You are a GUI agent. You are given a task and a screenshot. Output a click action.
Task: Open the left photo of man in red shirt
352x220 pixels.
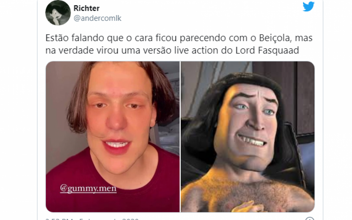tap(113, 137)
